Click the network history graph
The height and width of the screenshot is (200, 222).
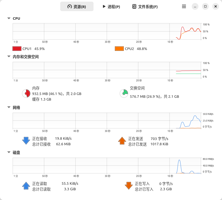pyautogui.click(x=107, y=121)
